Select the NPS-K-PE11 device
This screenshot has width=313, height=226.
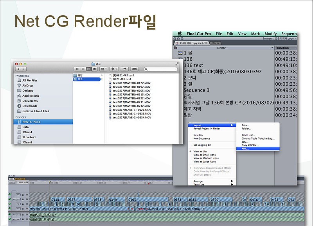(43, 122)
